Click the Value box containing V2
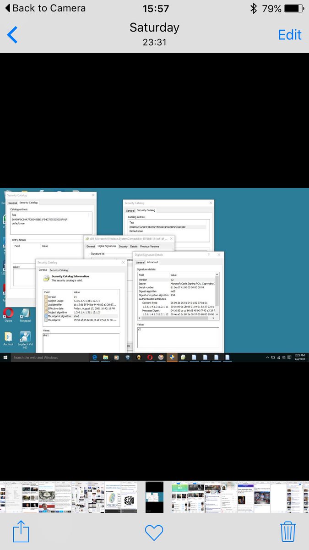Screen dimensions: 309x550 point(178,336)
